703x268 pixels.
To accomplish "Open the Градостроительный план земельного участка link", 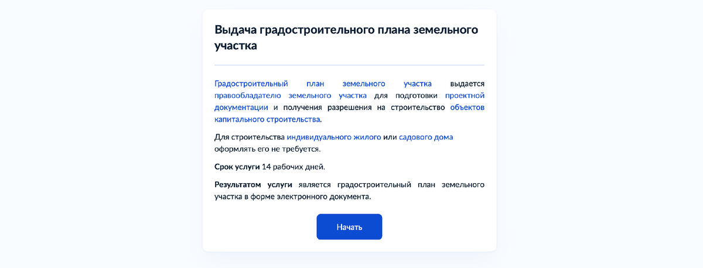I will pos(323,84).
